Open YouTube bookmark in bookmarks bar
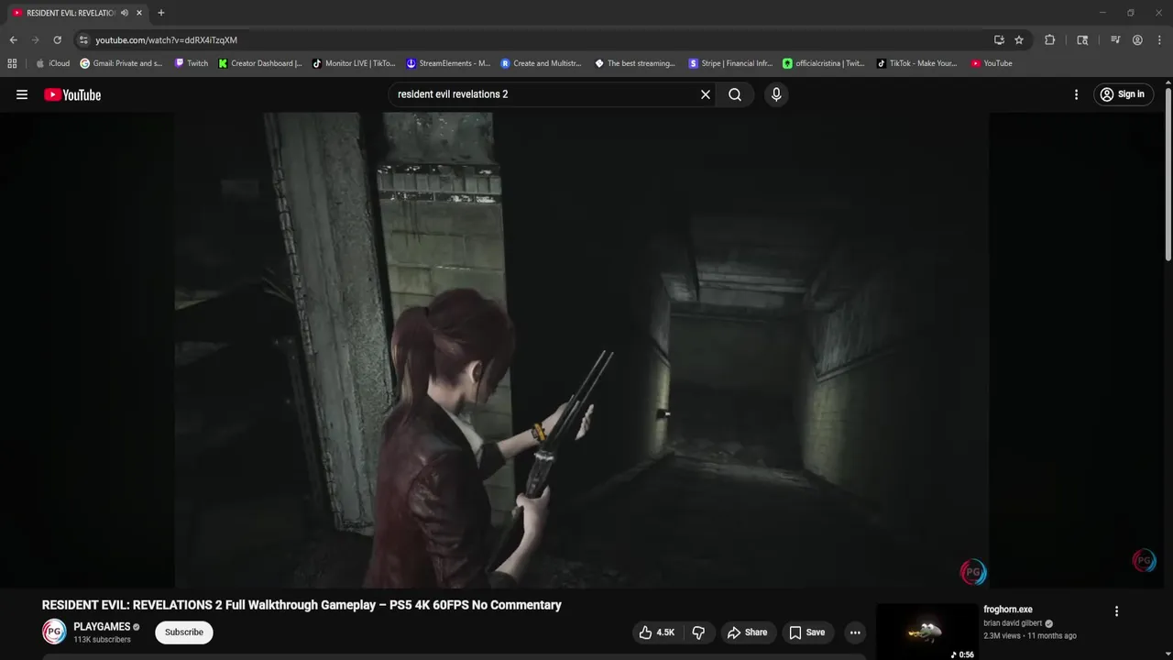Viewport: 1173px width, 660px height. (992, 63)
